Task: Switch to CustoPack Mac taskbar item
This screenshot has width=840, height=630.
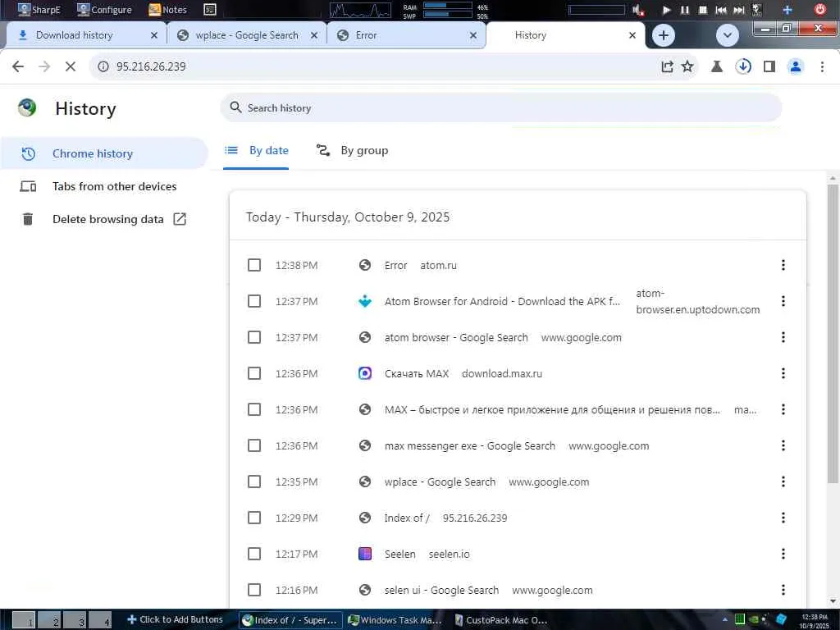Action: pos(501,620)
